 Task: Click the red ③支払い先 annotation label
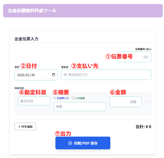tap(85, 66)
